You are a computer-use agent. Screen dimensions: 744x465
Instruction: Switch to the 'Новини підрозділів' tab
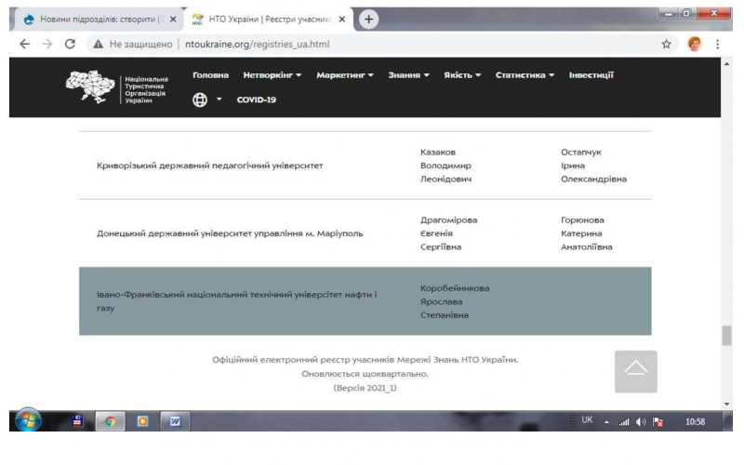(98, 20)
